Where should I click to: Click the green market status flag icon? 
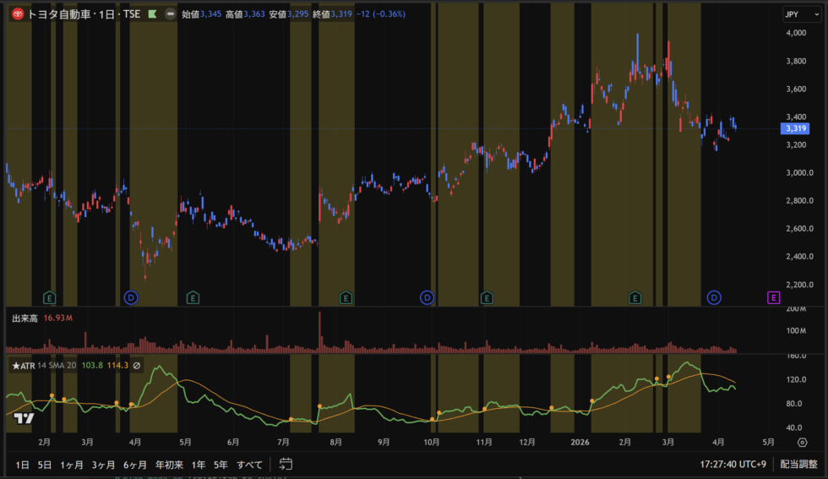tap(151, 14)
